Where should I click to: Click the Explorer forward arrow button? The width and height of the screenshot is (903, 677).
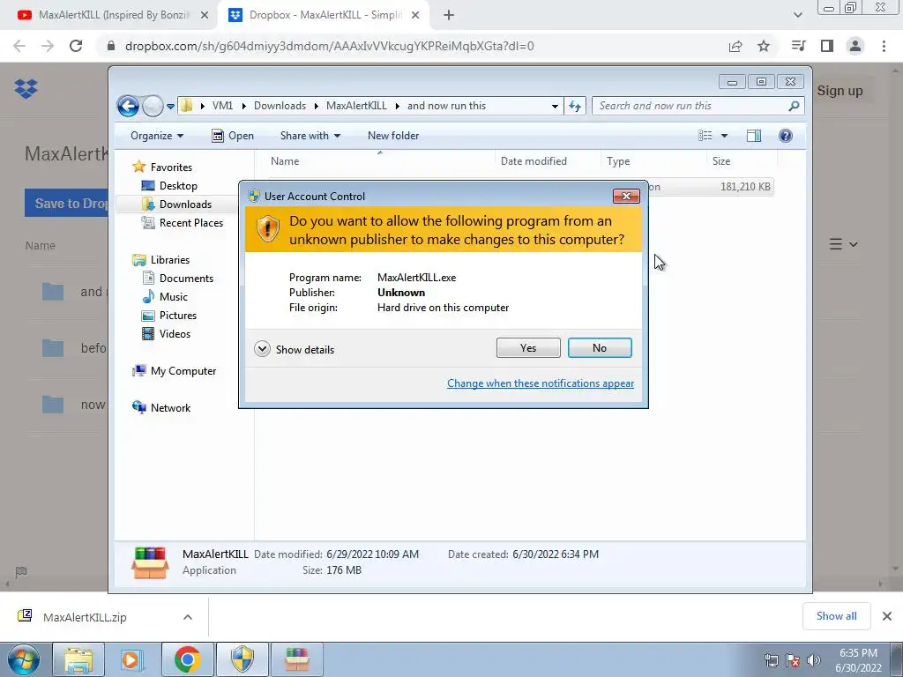point(153,106)
